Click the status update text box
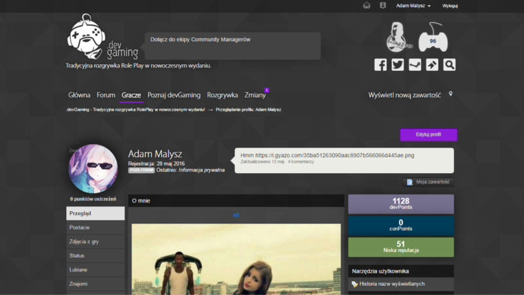Screen dimensions: 524x295 (345, 161)
